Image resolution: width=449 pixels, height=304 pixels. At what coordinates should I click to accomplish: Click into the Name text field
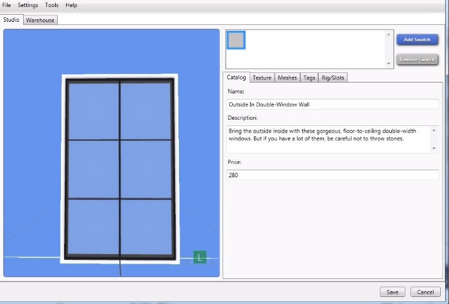coord(332,104)
